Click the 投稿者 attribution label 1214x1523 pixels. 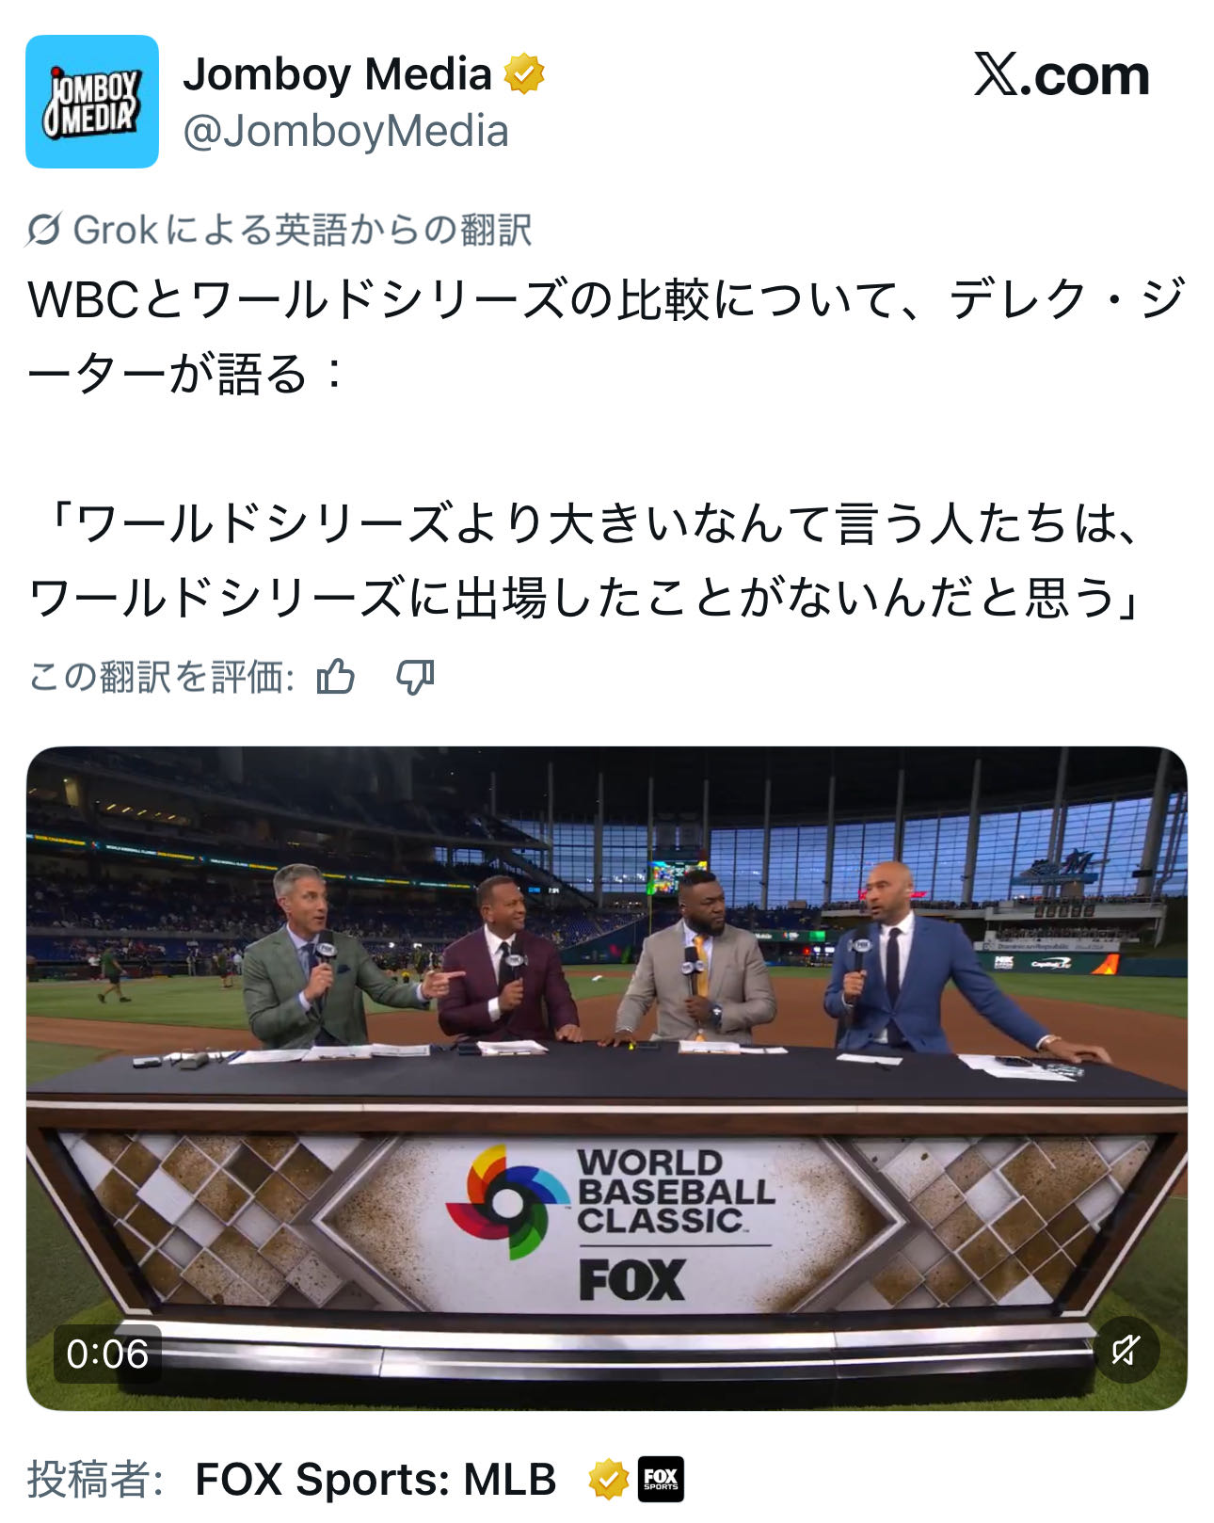[x=96, y=1479]
